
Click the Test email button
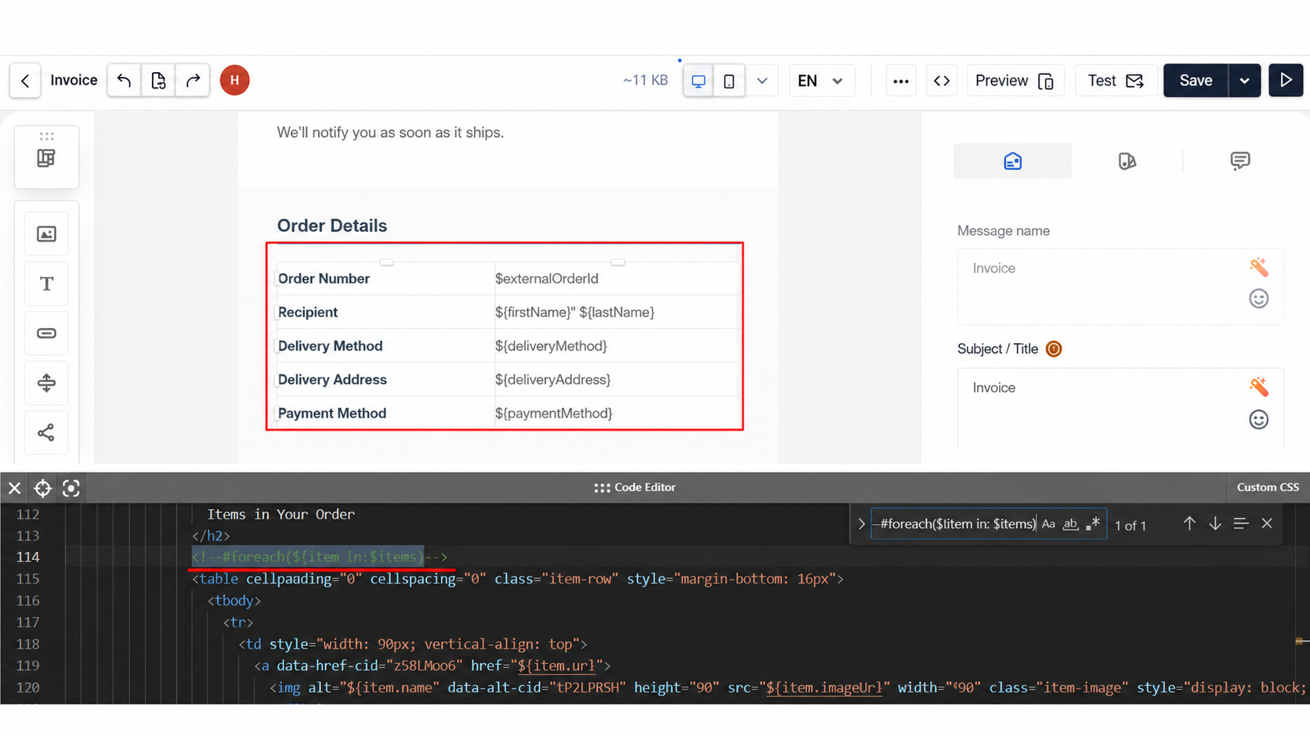pos(1116,81)
